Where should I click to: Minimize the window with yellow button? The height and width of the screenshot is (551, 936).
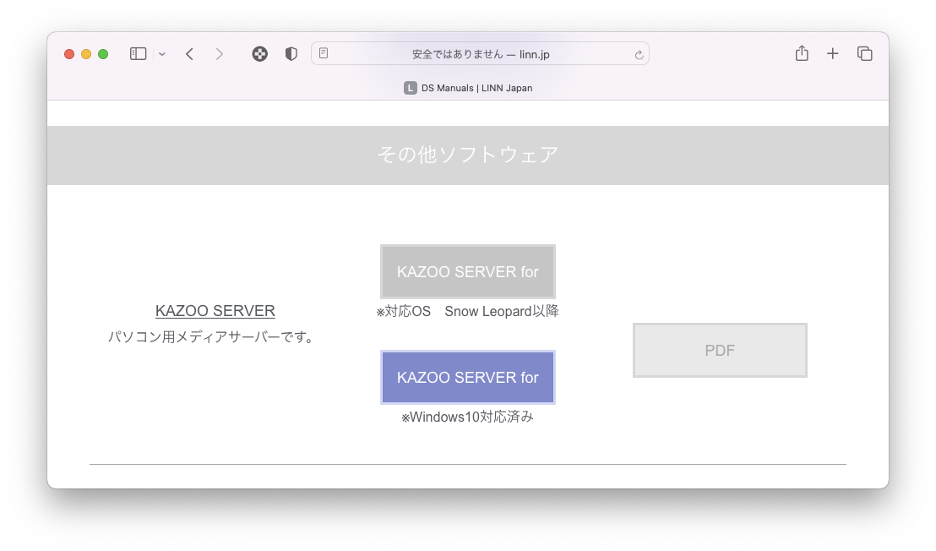click(x=86, y=54)
